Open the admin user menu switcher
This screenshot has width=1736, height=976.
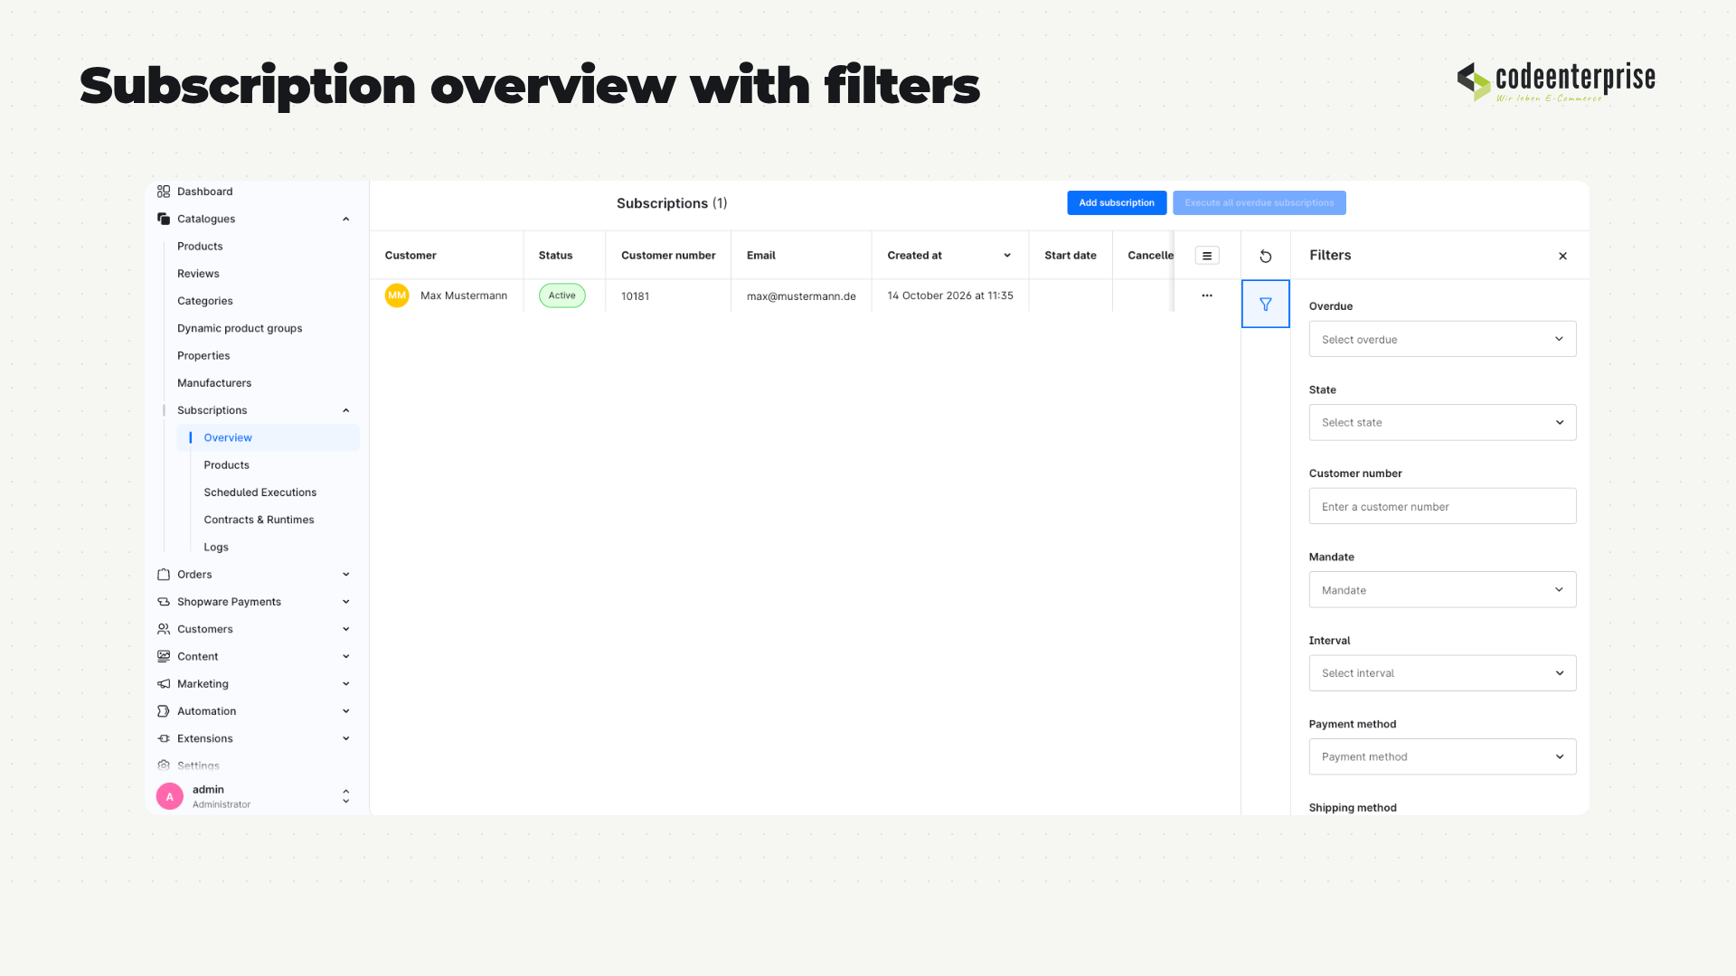click(345, 796)
